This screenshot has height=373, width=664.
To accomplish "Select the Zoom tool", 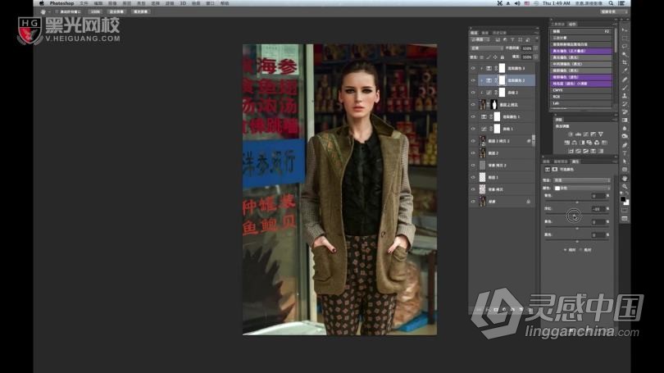I will coord(625,186).
